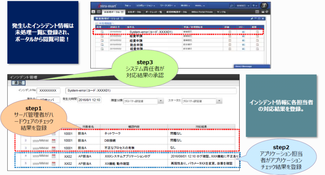
Task: Click the search magnifier icon in intra-mart header
Action: click(231, 6)
